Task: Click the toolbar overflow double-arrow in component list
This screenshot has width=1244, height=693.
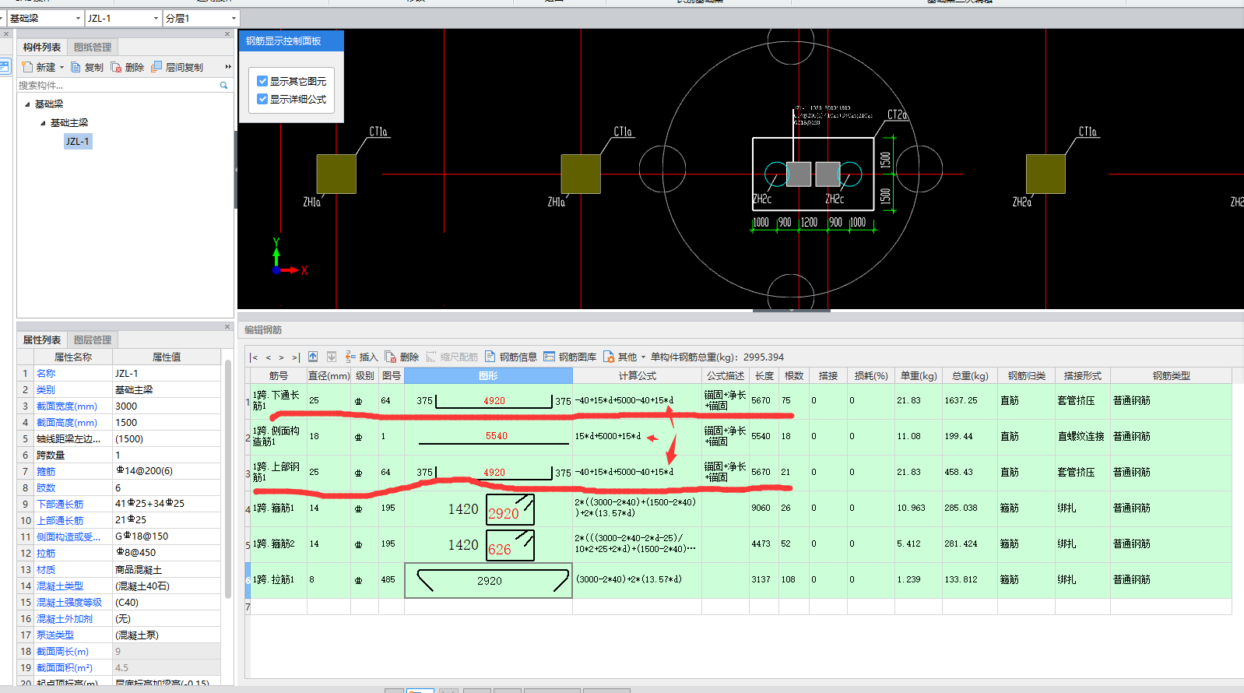Action: (228, 67)
